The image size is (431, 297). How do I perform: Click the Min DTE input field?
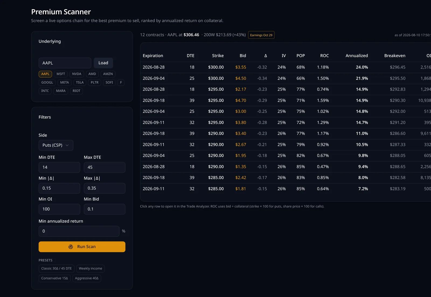[x=59, y=167]
